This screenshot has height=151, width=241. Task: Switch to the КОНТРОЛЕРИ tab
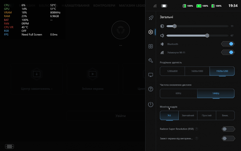104,5
